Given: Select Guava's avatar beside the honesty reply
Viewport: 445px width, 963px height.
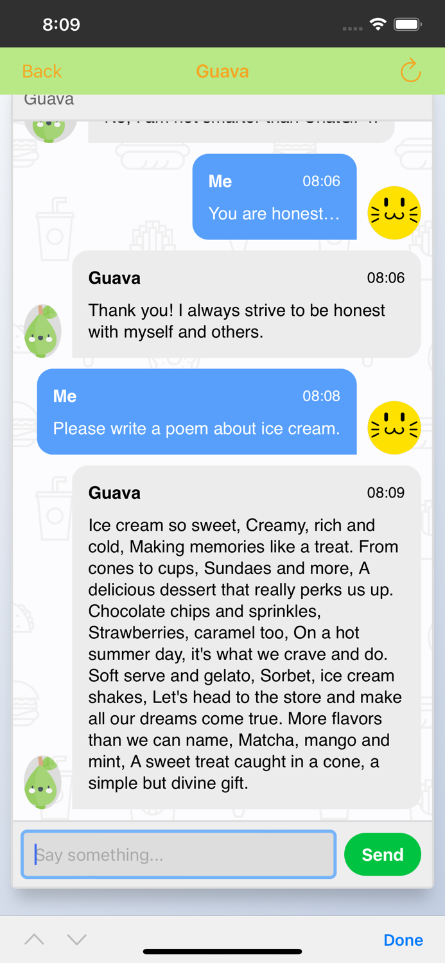Looking at the screenshot, I should click(x=42, y=331).
